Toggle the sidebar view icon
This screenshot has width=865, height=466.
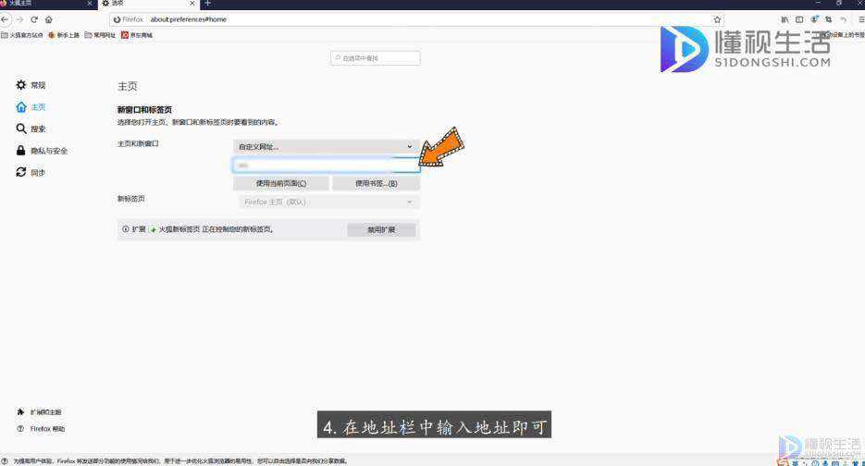pyautogui.click(x=798, y=19)
